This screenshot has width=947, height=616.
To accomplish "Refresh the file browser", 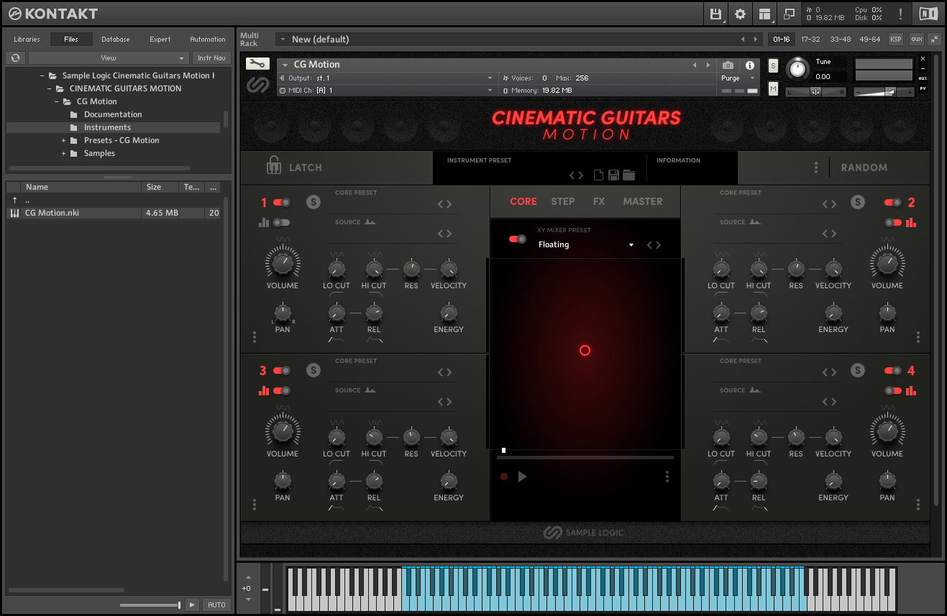I will (15, 58).
